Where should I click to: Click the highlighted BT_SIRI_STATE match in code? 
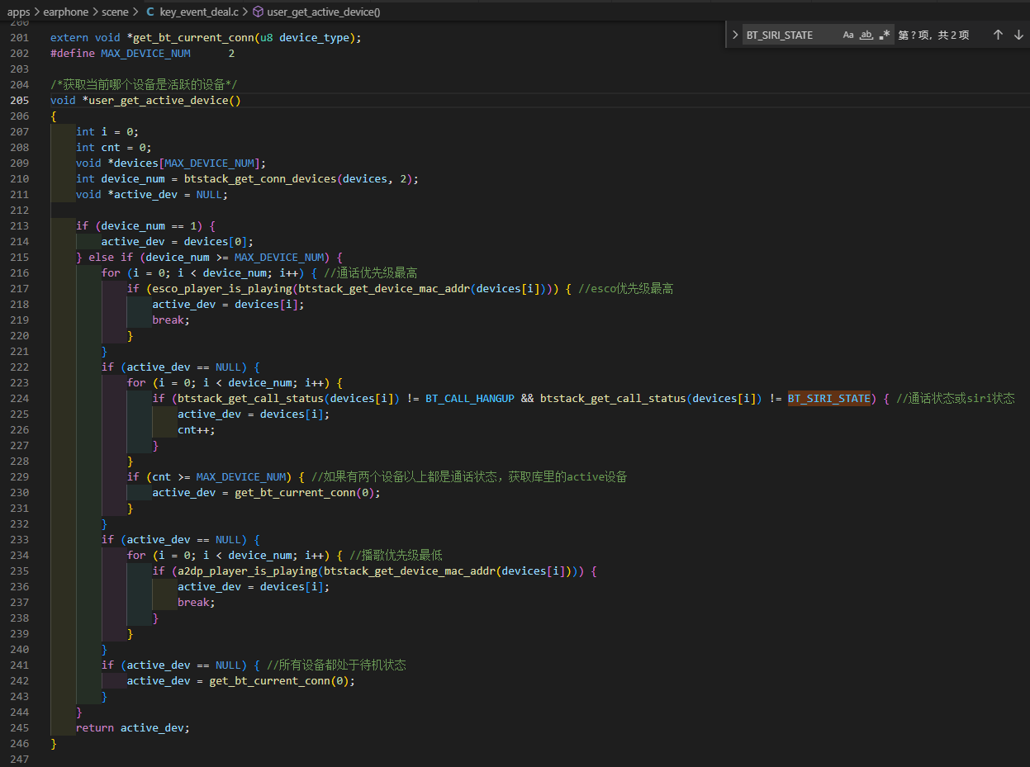tap(829, 398)
